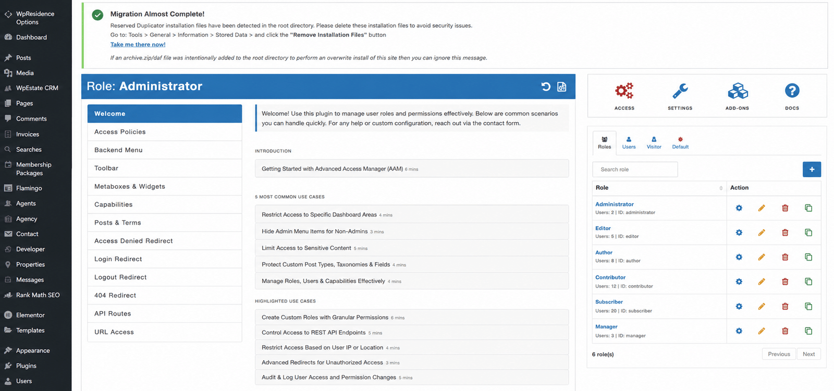Open 'Restrict Access to Specific Dashboard Areas' guide
The image size is (834, 391).
click(x=412, y=215)
